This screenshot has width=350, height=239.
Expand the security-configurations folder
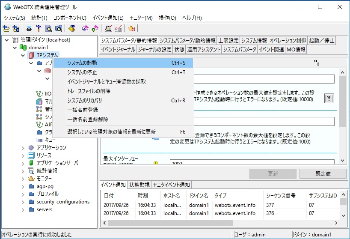tap(23, 202)
